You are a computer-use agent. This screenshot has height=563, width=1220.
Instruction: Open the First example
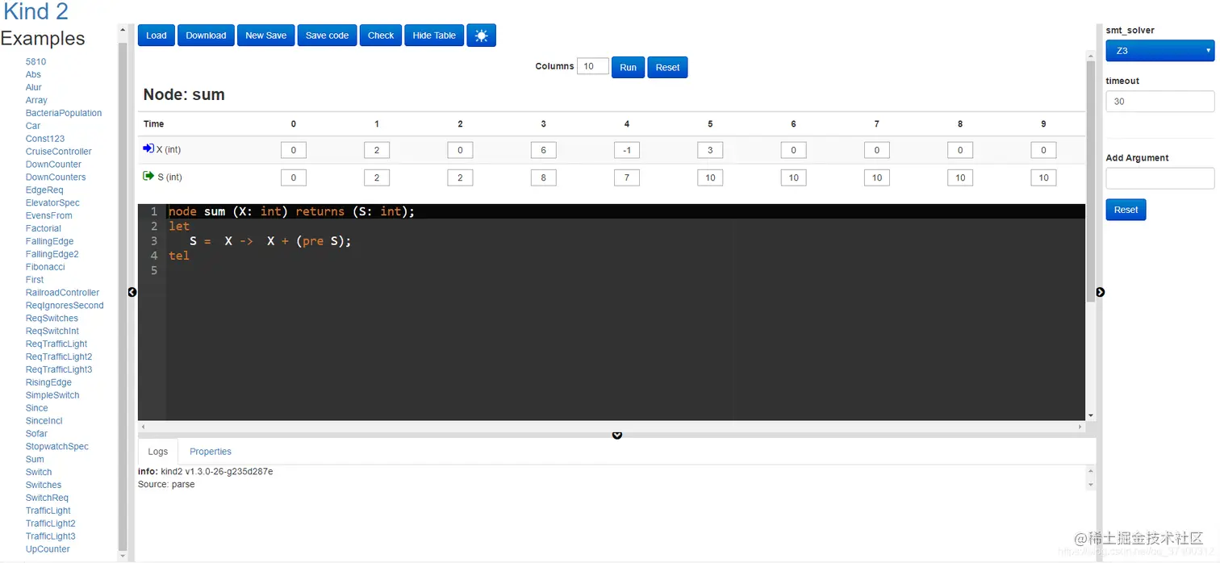(35, 280)
